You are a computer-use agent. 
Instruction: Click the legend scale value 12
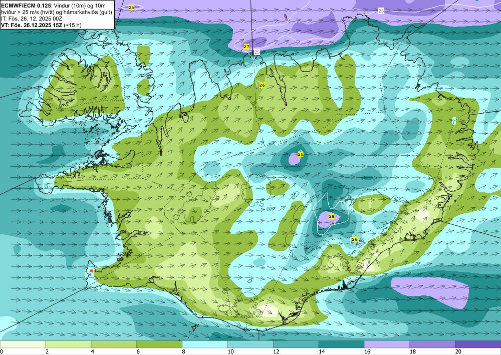point(276,351)
